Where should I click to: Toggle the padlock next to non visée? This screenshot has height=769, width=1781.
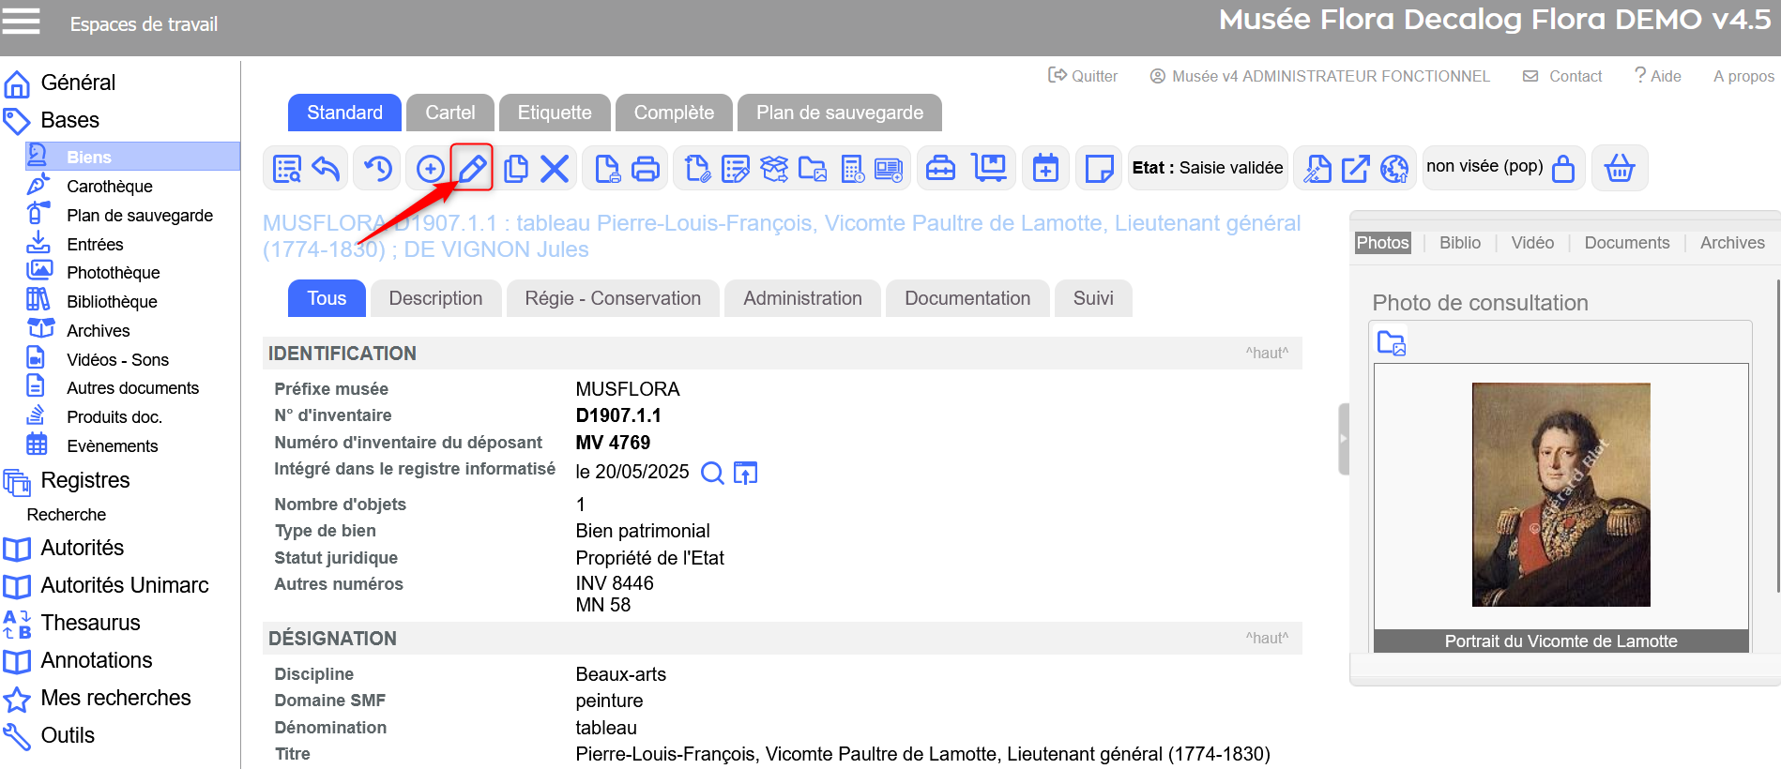point(1563,169)
